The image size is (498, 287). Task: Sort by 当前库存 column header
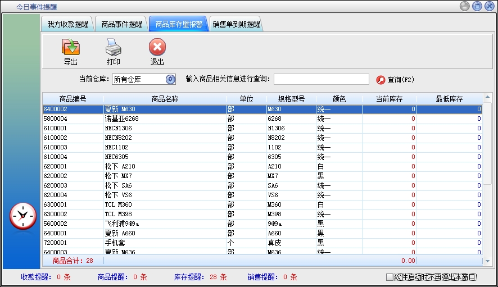[x=389, y=99]
